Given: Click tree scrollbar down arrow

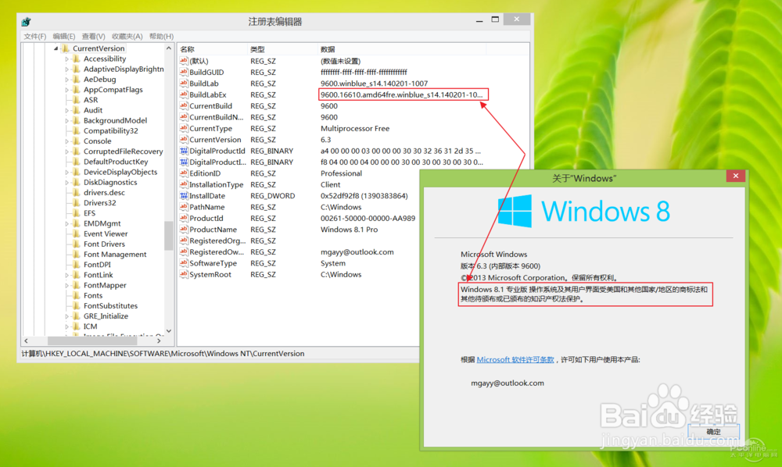Looking at the screenshot, I should 169,330.
